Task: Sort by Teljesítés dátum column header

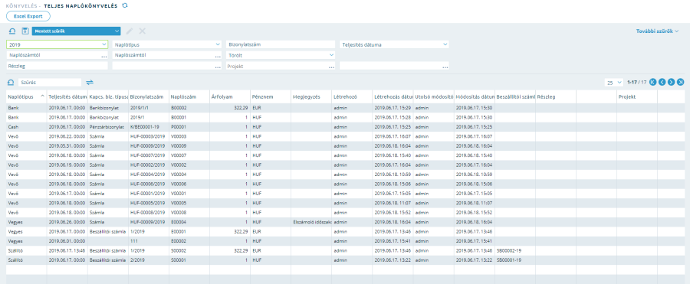Action: point(67,96)
